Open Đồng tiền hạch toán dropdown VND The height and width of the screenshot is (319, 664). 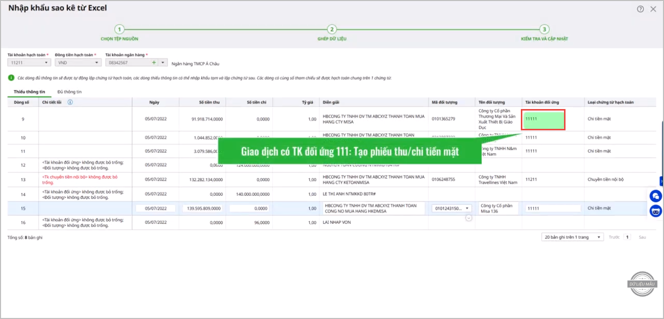(78, 62)
